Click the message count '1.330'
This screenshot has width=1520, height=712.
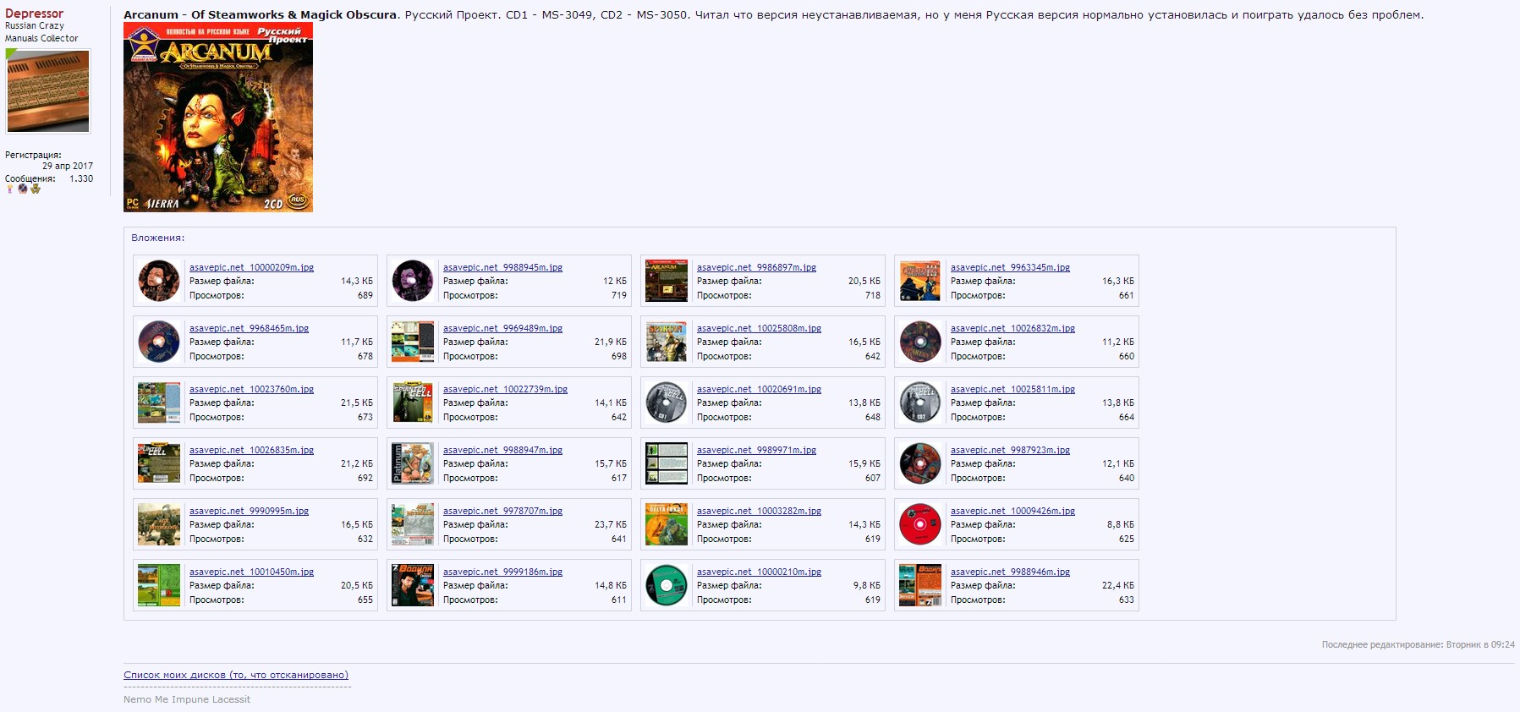click(x=81, y=178)
